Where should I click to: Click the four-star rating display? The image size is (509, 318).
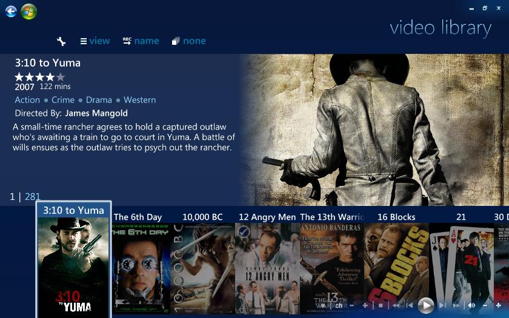pyautogui.click(x=39, y=77)
